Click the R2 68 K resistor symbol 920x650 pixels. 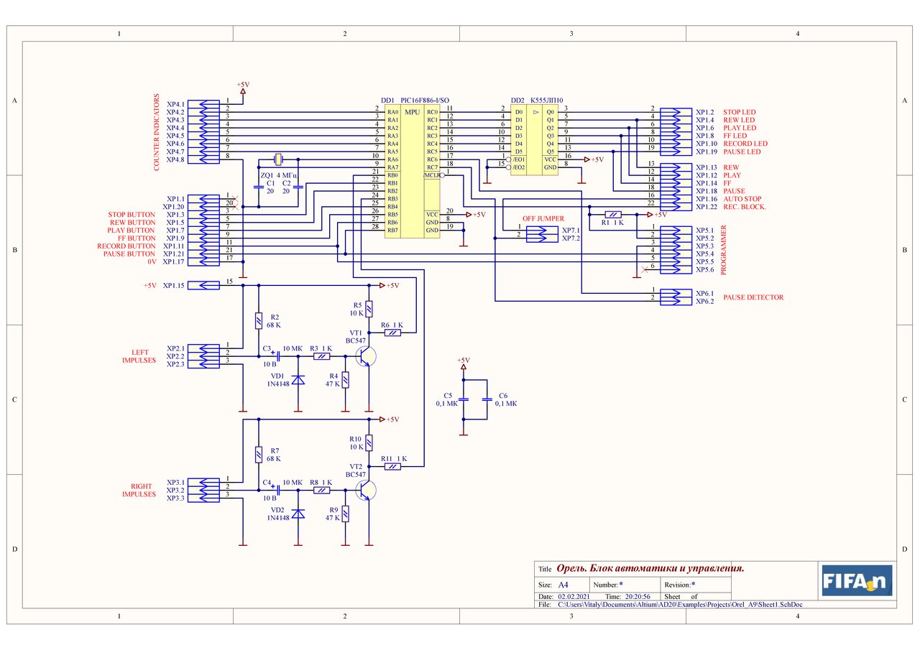pyautogui.click(x=258, y=321)
